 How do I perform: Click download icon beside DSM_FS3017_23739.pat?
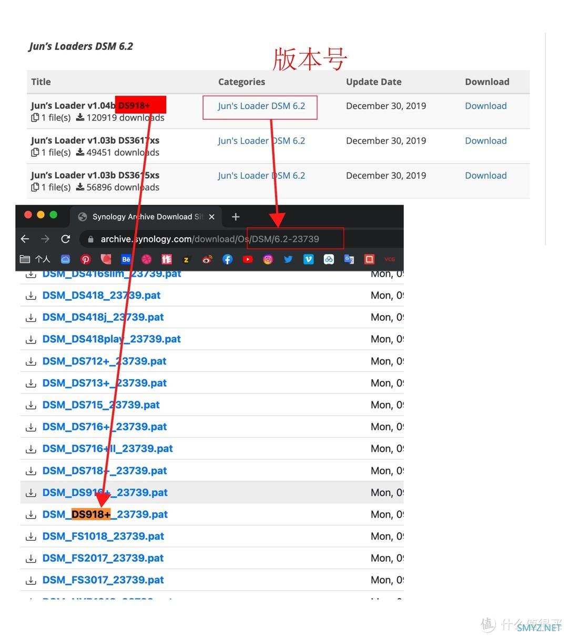pyautogui.click(x=31, y=581)
